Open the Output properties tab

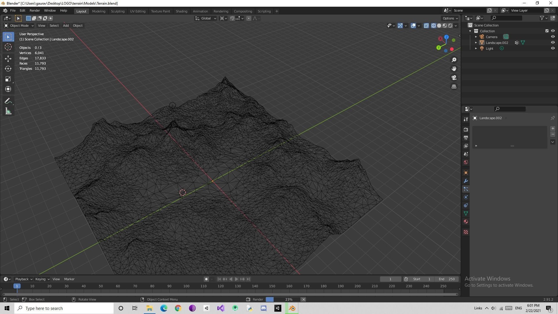point(466,138)
